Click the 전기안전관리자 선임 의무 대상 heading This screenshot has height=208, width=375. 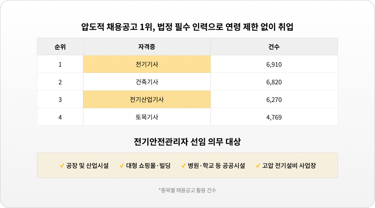pos(187,142)
